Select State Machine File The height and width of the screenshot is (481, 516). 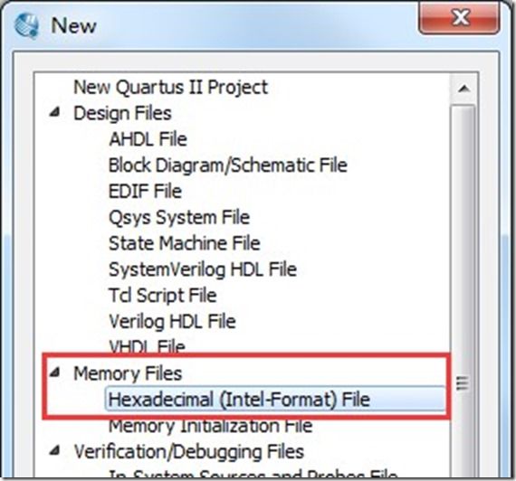(185, 243)
